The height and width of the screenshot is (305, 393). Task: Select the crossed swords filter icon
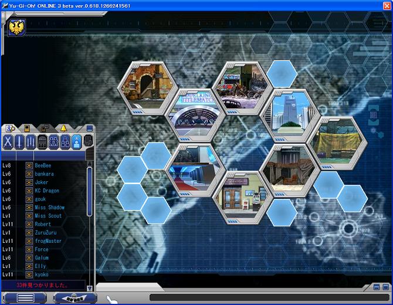8,142
